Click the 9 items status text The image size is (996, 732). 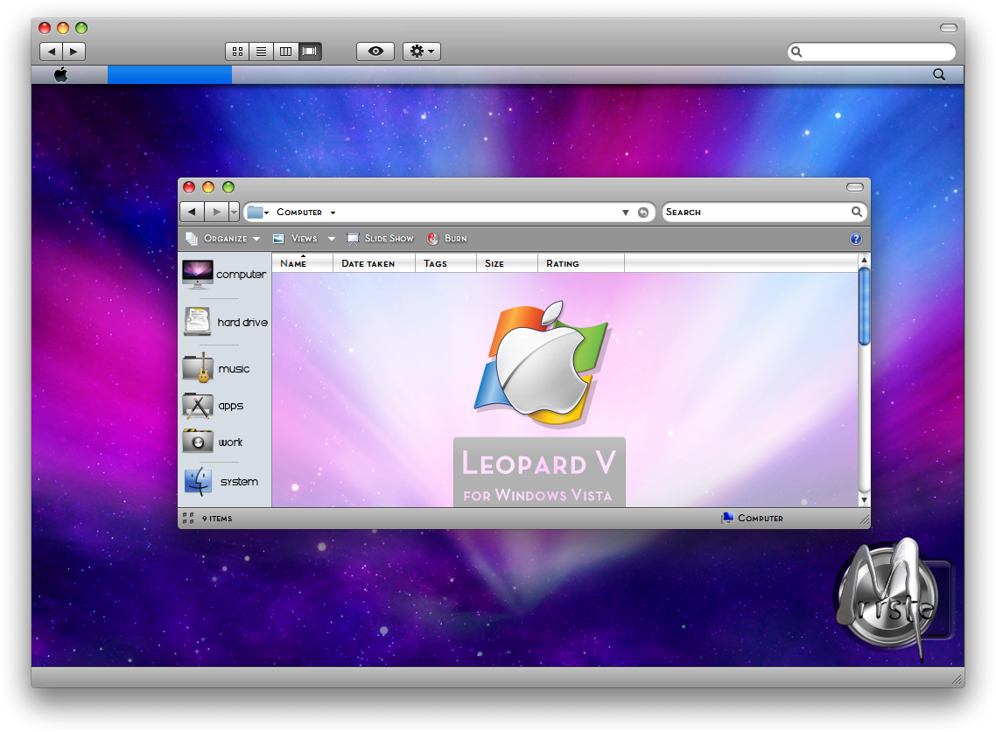point(217,519)
